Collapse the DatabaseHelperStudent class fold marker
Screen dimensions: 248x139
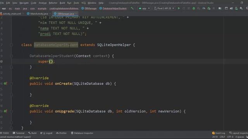coord(11,45)
